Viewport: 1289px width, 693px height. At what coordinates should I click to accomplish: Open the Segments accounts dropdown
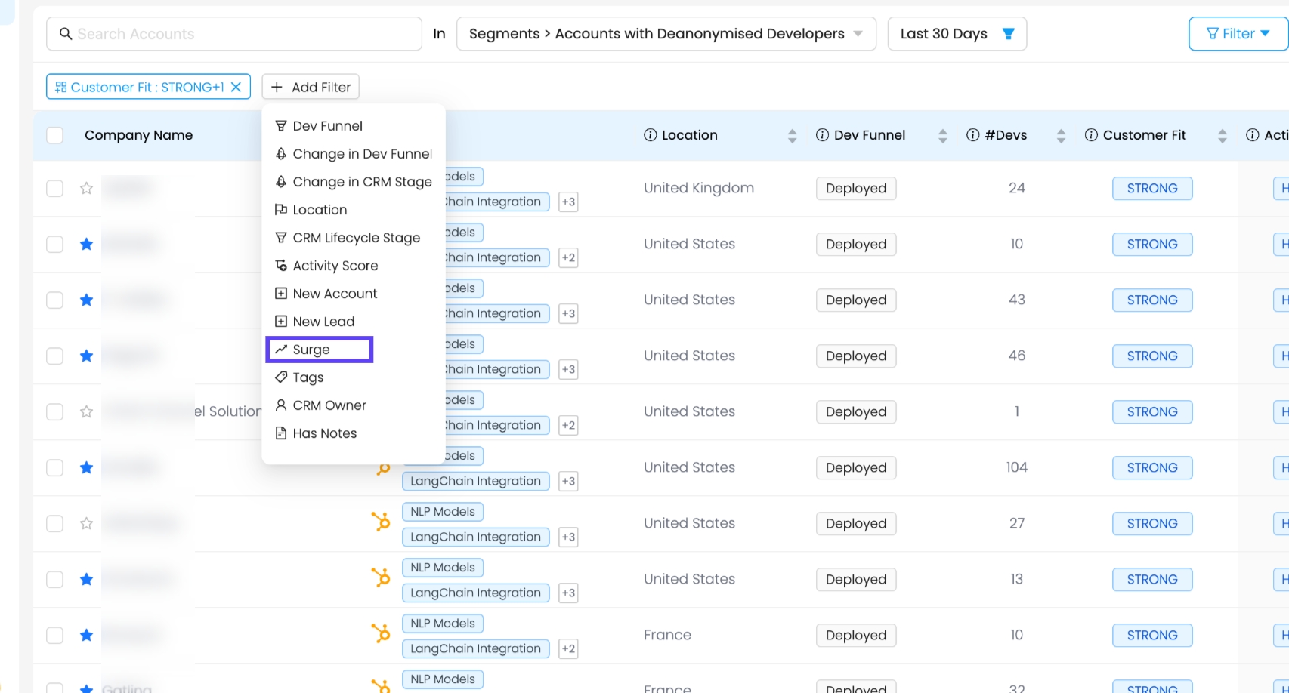coord(666,34)
